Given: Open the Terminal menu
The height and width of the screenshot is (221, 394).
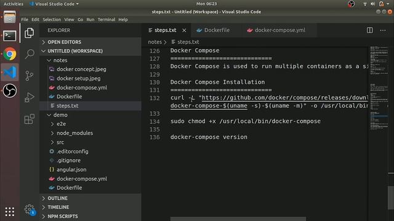Looking at the screenshot, I should pyautogui.click(x=107, y=20).
